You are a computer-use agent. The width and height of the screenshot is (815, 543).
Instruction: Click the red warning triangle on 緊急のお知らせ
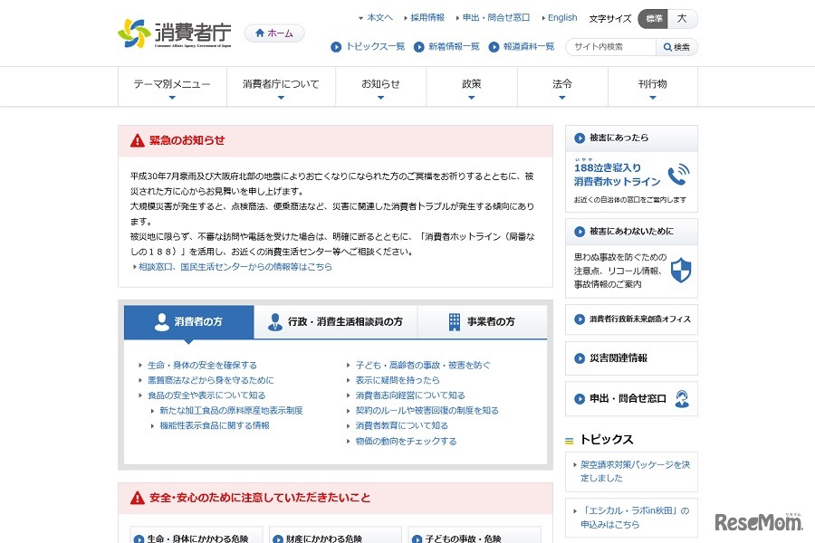click(137, 139)
